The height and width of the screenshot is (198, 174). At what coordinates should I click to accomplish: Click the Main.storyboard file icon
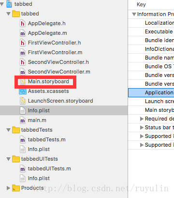[23, 82]
